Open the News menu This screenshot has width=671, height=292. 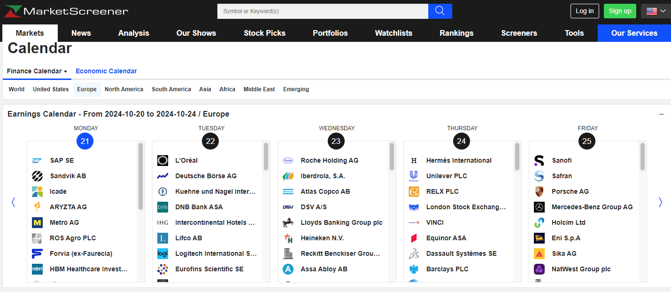coord(81,33)
